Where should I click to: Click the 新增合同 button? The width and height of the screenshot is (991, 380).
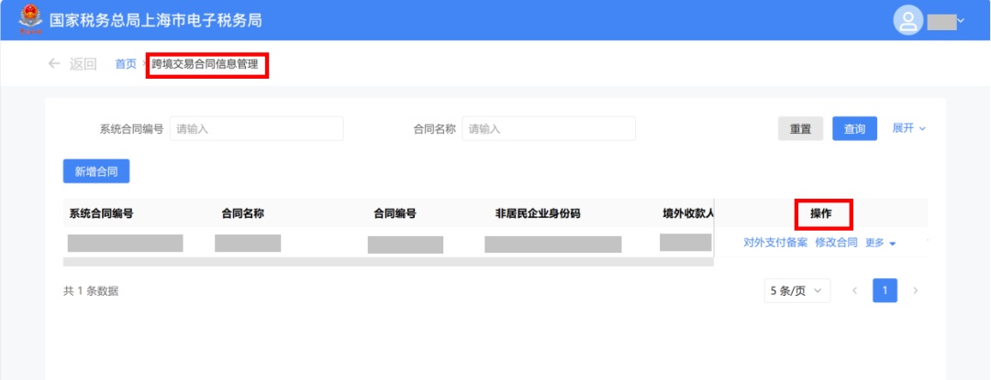pyautogui.click(x=96, y=171)
